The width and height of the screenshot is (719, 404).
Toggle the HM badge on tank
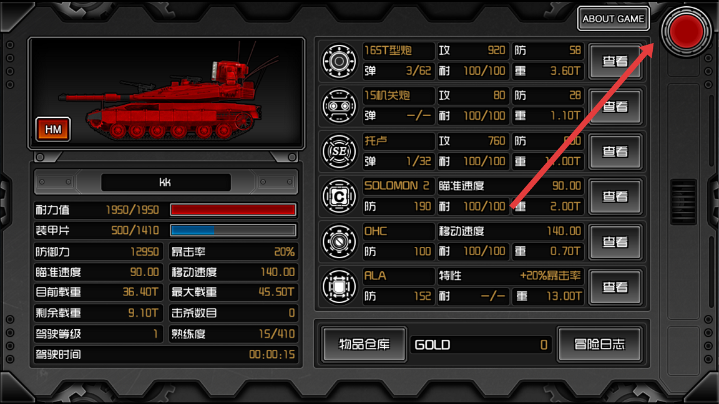point(53,130)
